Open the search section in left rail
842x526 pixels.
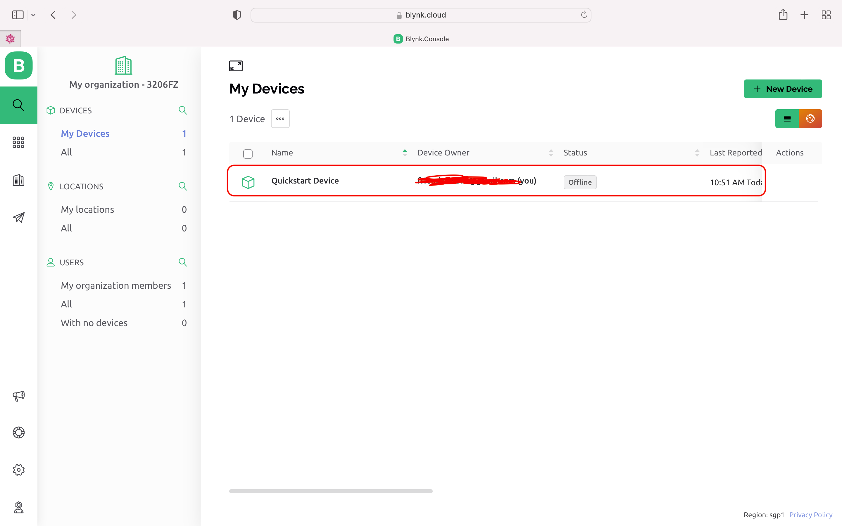[18, 105]
